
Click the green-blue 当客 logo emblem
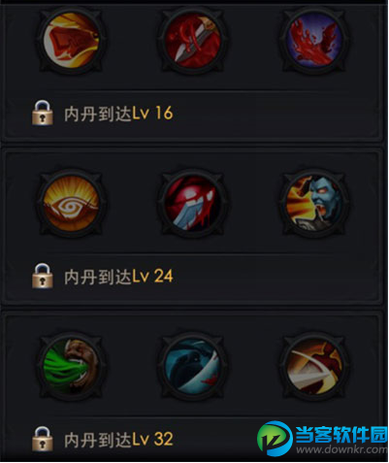[x=275, y=439]
